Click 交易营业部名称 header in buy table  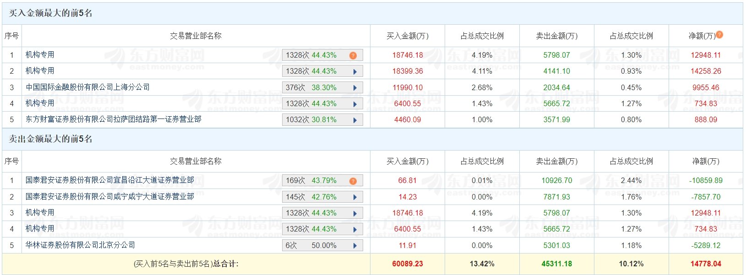196,36
